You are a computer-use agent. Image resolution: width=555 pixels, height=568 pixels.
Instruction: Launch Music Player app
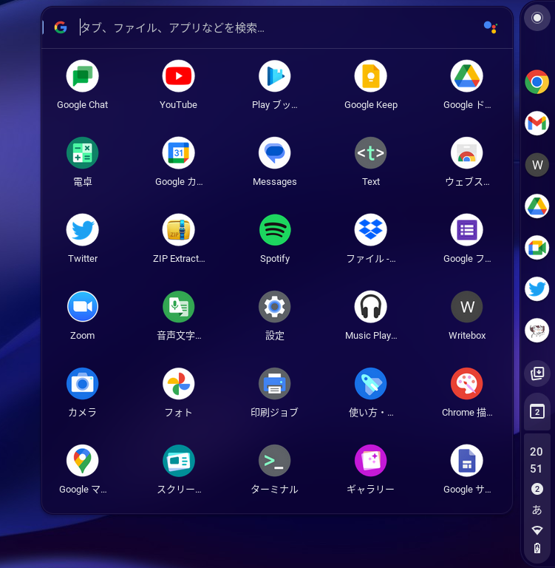[371, 307]
